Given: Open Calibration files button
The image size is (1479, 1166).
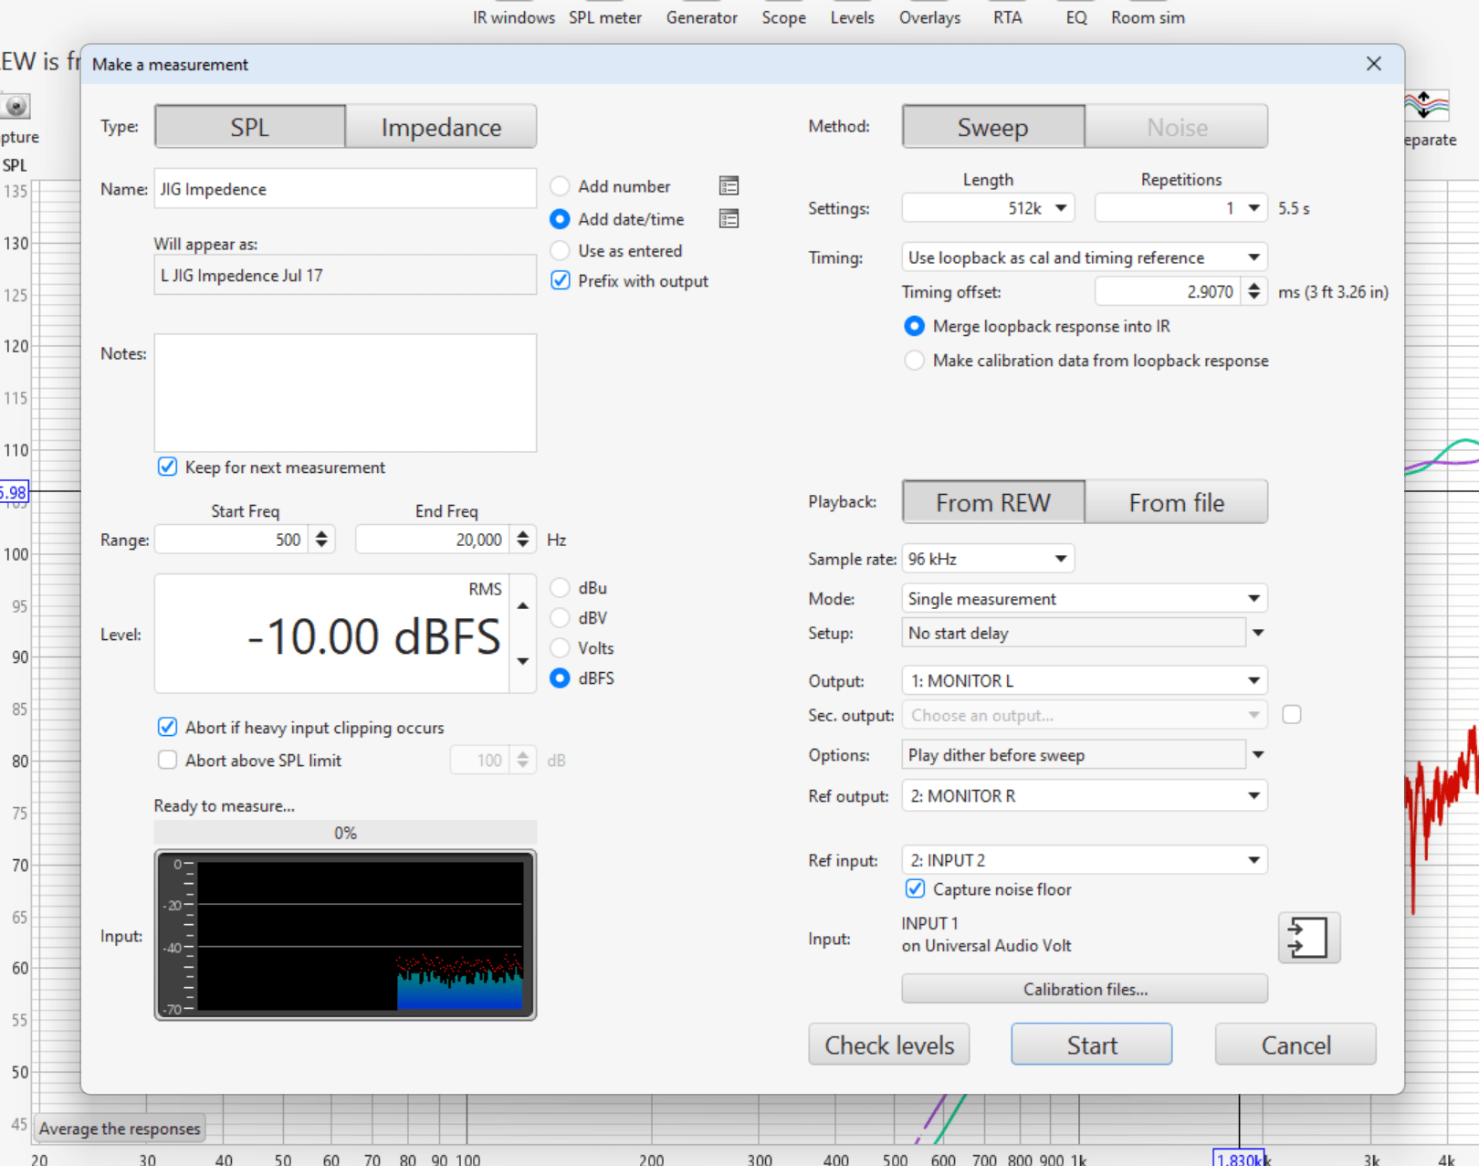Looking at the screenshot, I should [x=1085, y=989].
